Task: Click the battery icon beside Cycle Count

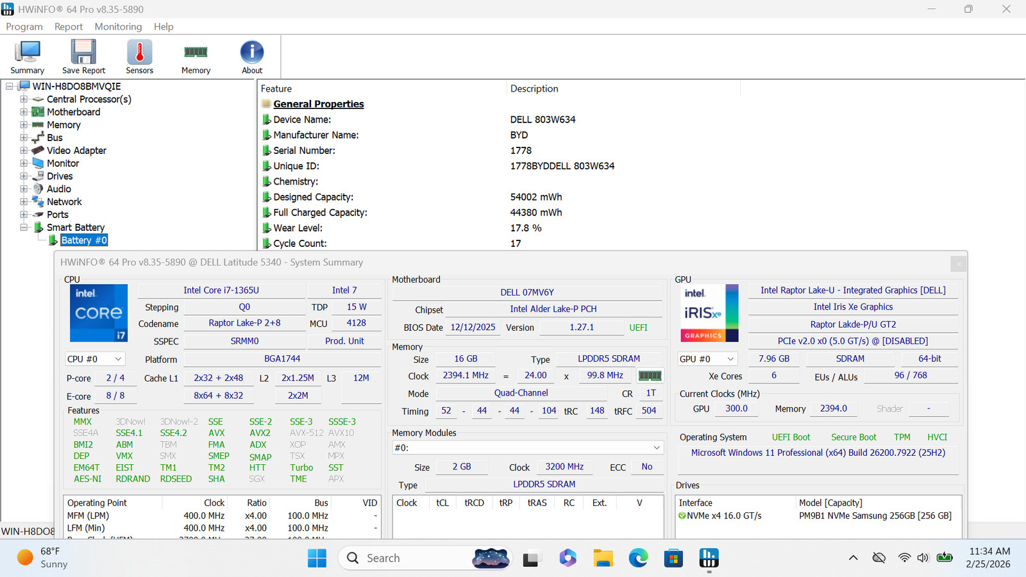Action: pos(266,244)
